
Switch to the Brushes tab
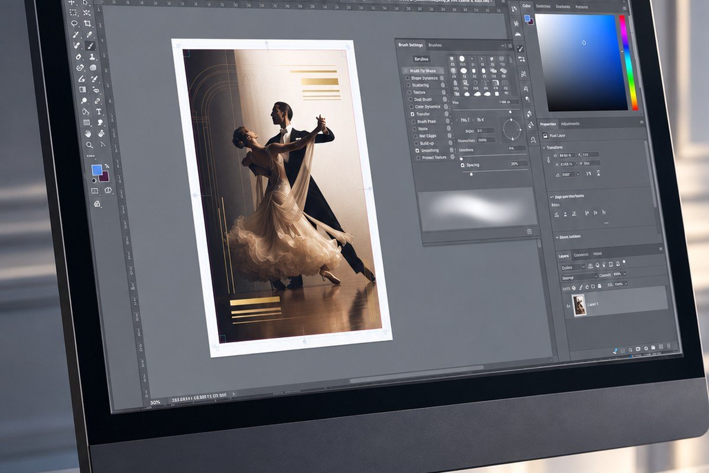point(435,45)
